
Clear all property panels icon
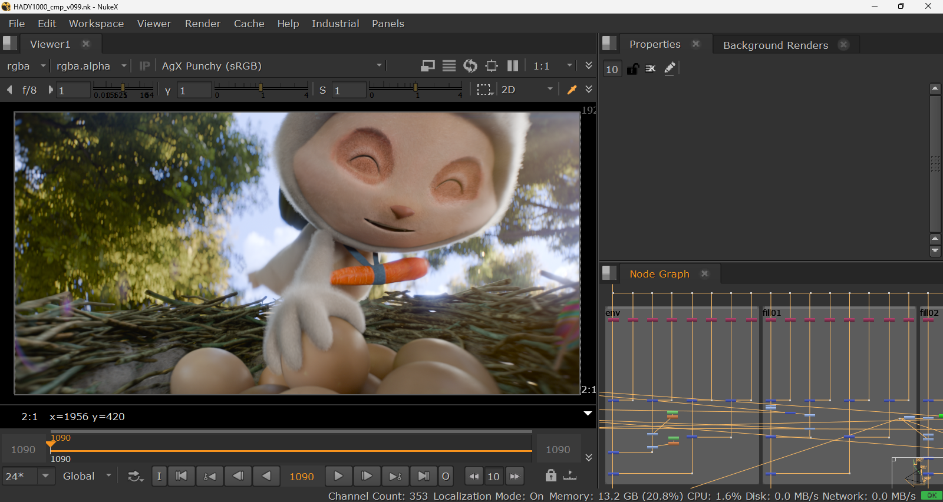click(x=651, y=69)
